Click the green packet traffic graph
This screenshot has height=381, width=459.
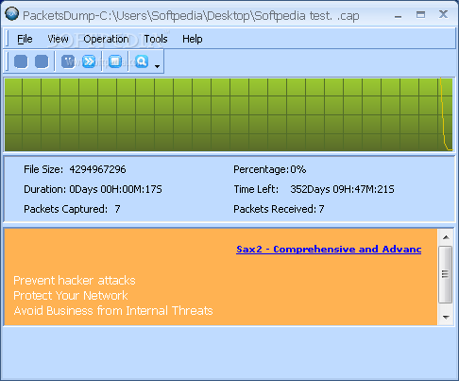pos(229,114)
